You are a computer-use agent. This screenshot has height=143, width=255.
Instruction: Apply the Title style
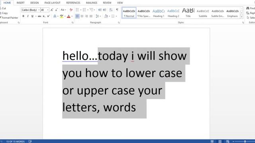(188, 13)
